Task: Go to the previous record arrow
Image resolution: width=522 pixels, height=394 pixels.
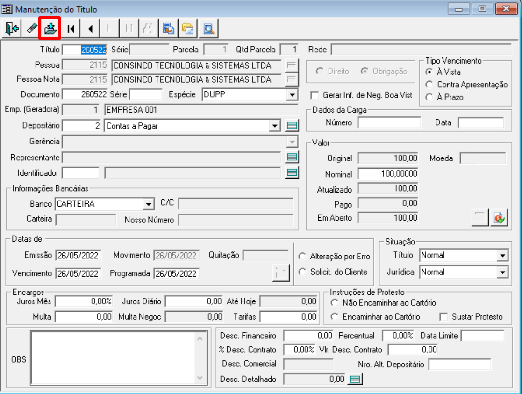Action: coord(90,29)
